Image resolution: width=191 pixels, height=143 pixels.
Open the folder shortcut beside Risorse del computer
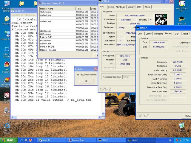pos(21,4)
